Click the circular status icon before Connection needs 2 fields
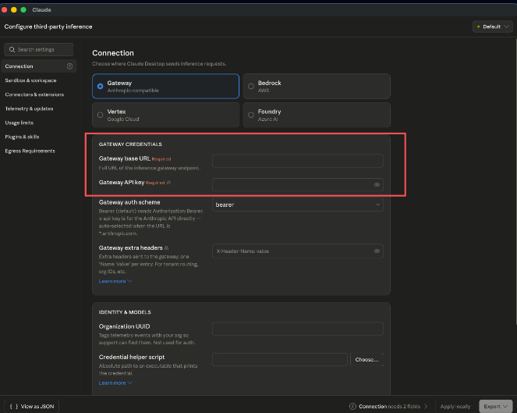Image resolution: width=517 pixels, height=413 pixels. pyautogui.click(x=352, y=407)
